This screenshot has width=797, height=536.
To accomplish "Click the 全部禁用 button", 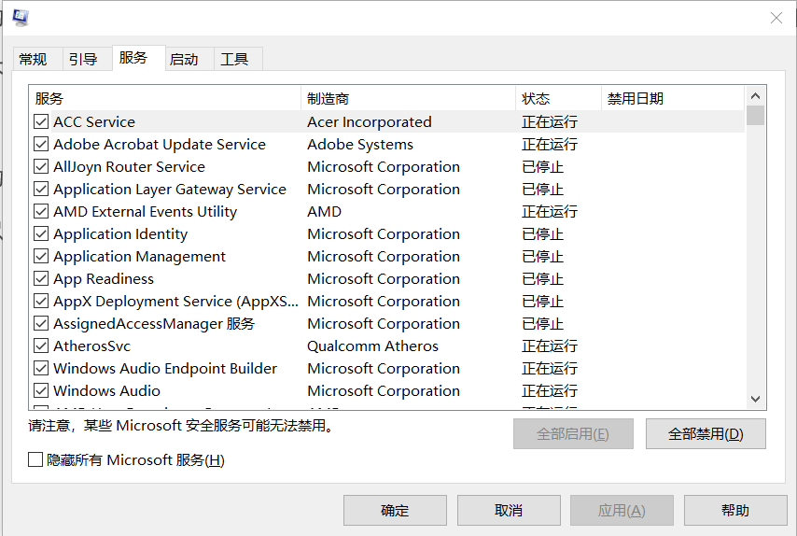I will (x=705, y=434).
